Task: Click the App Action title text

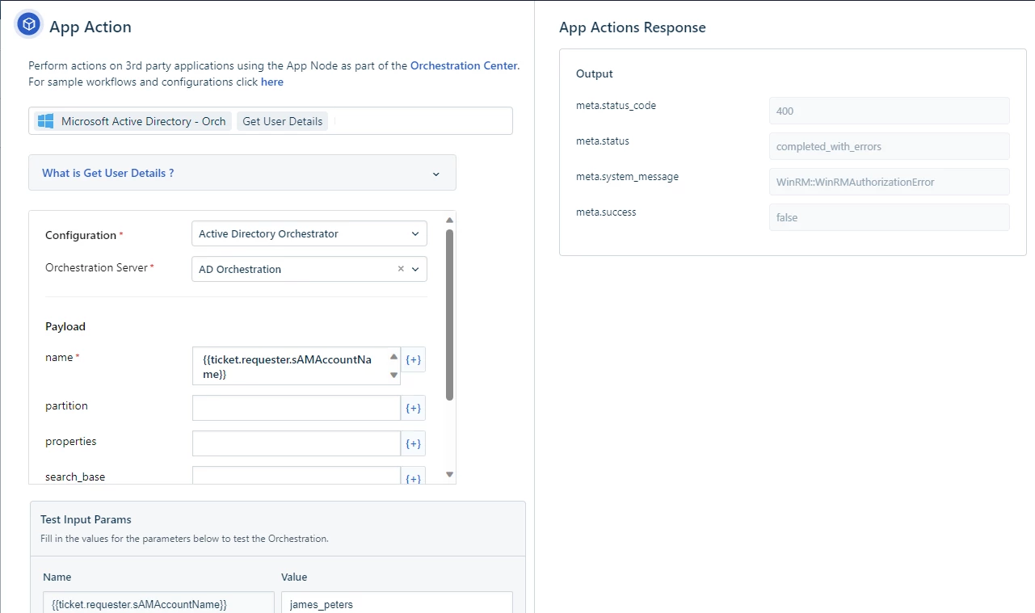Action: [x=90, y=27]
